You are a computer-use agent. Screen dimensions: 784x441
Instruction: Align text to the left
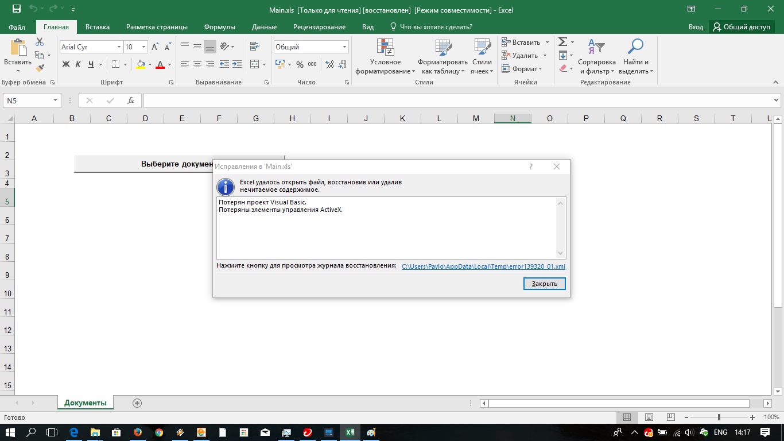pyautogui.click(x=185, y=64)
